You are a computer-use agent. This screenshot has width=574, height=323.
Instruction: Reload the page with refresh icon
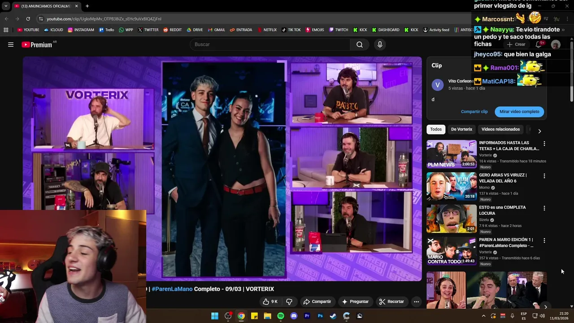(x=28, y=19)
